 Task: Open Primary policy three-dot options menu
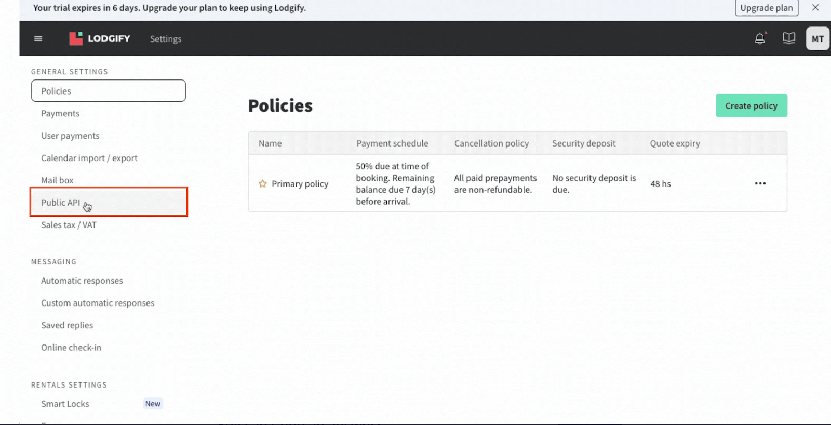coord(760,183)
